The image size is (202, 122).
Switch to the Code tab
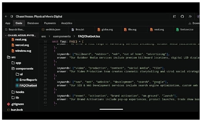click(x=19, y=23)
